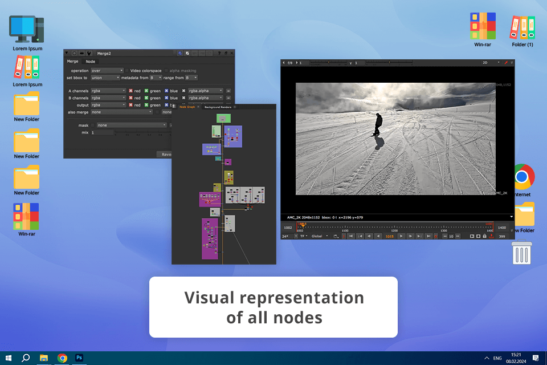Open File Explorer from the taskbar
This screenshot has height=365, width=547.
(x=44, y=358)
